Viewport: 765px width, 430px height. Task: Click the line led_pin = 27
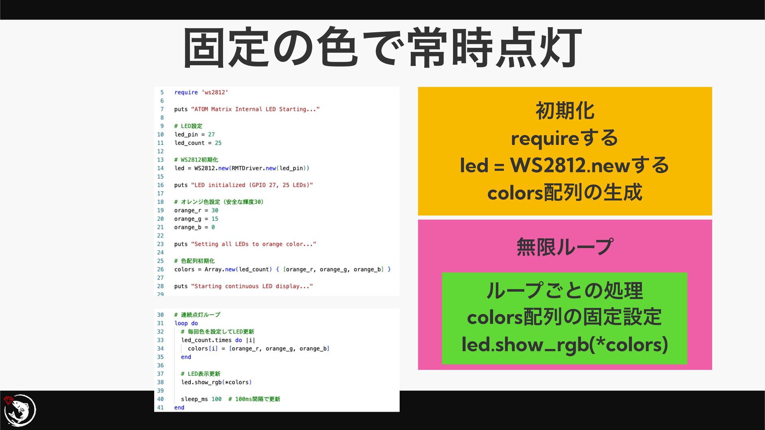194,135
